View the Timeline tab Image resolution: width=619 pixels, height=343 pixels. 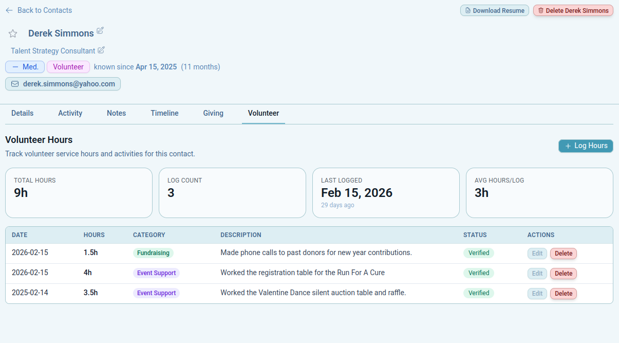pos(164,113)
